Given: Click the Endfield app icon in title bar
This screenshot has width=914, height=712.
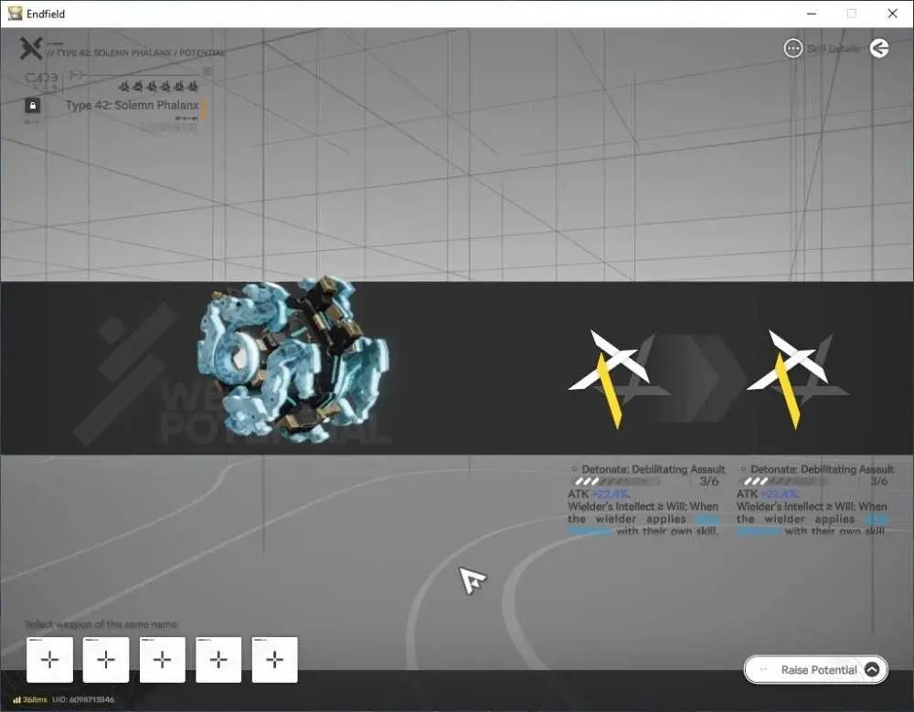Looking at the screenshot, I should (15, 14).
